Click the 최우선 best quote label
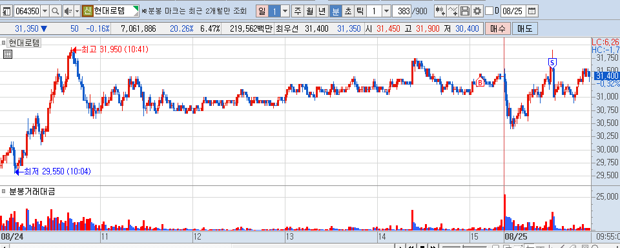 pyautogui.click(x=286, y=29)
